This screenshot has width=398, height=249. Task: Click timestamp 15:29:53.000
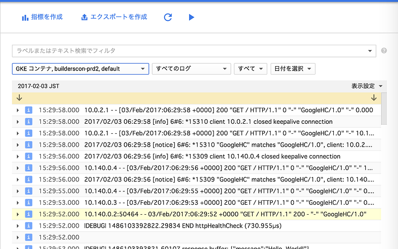[59, 203]
